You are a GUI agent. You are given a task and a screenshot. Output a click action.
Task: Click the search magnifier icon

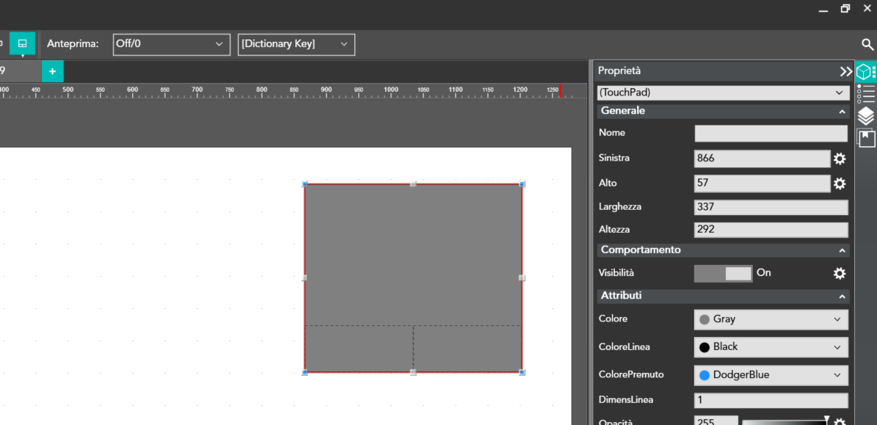point(867,45)
